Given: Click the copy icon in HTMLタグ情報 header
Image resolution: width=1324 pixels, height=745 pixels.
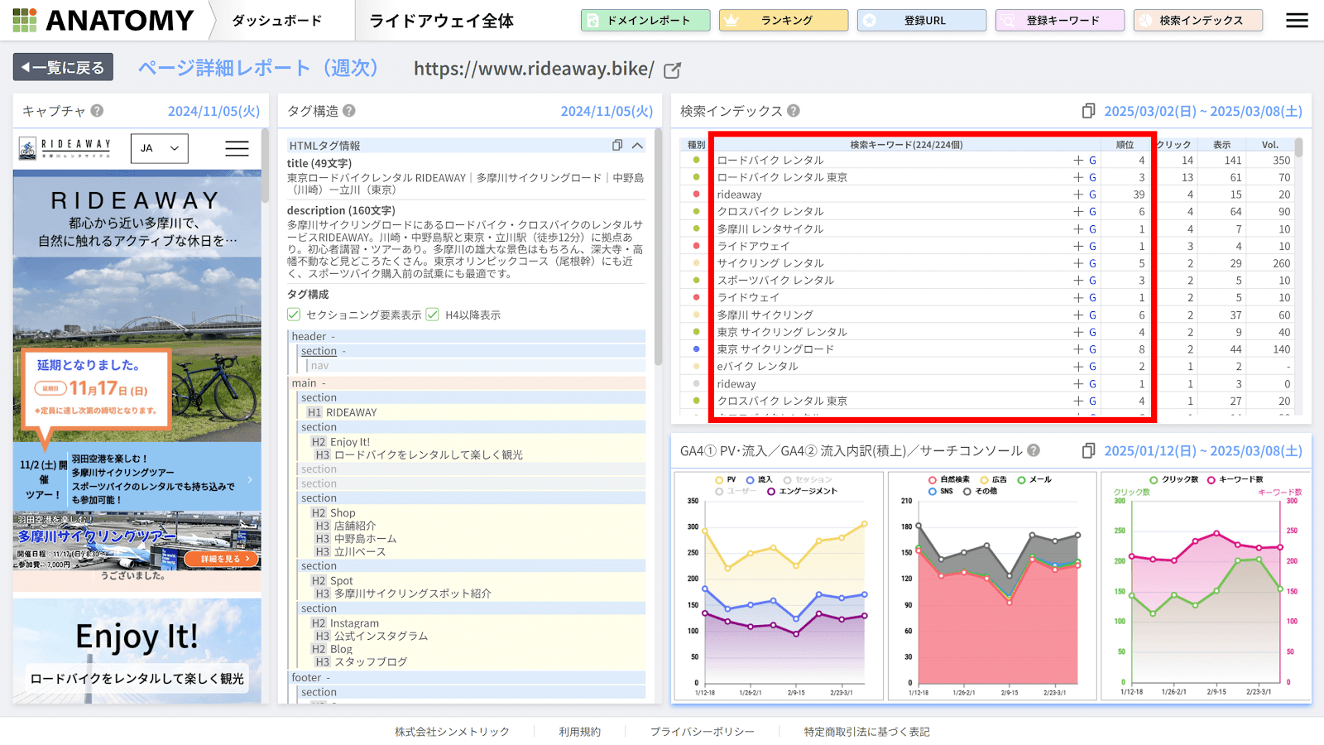Looking at the screenshot, I should 616,144.
